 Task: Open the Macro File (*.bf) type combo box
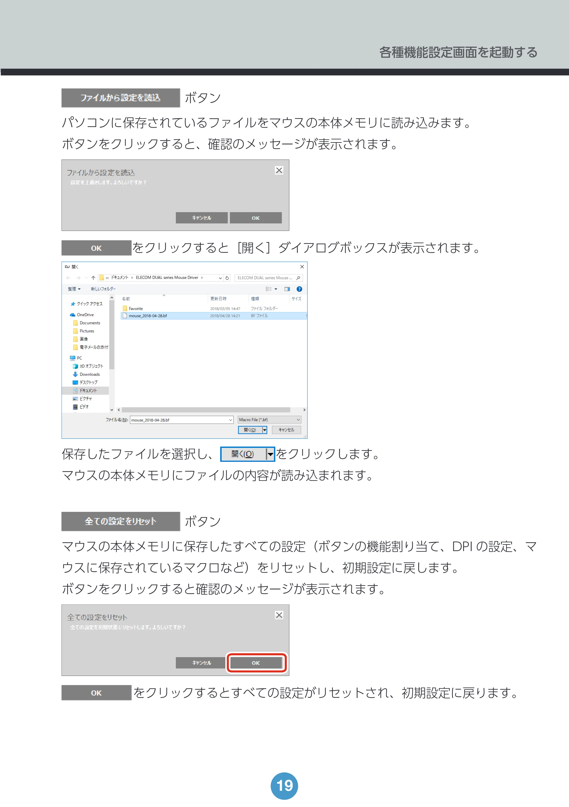tap(269, 420)
